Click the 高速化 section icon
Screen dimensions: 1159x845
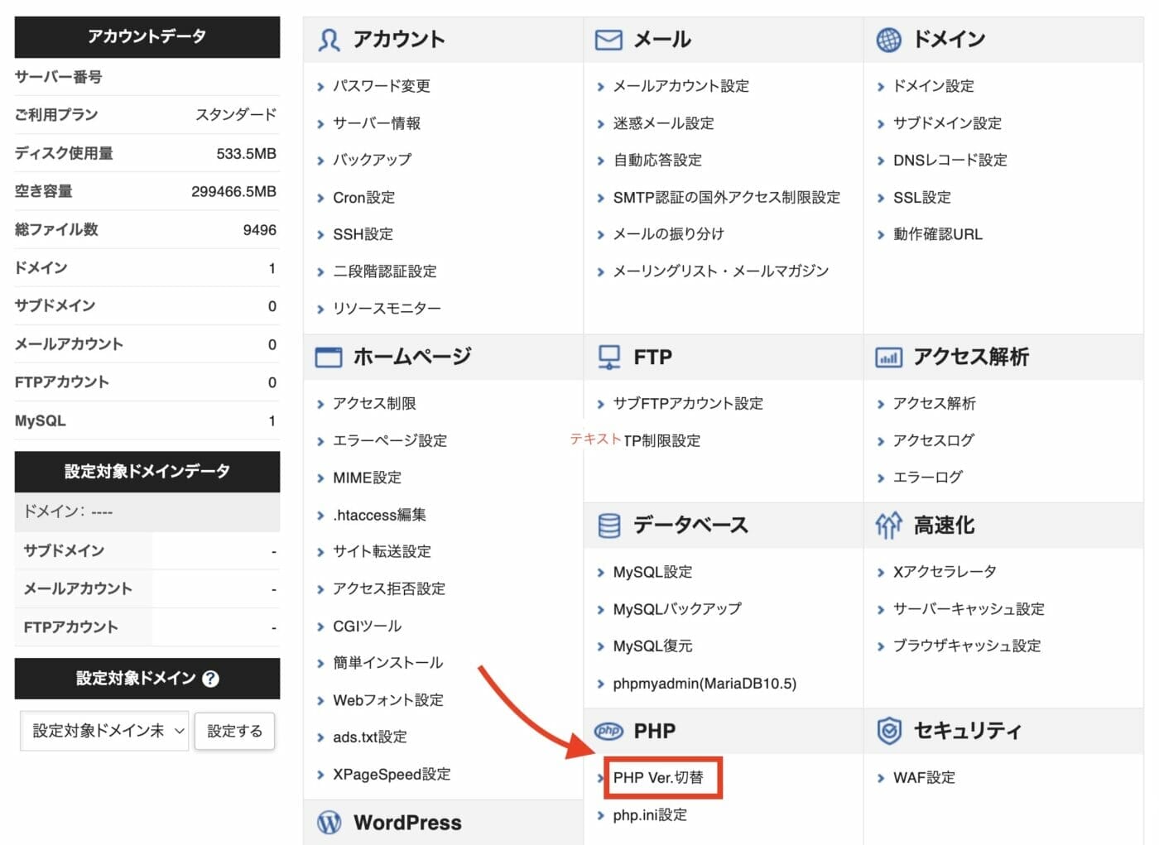pyautogui.click(x=888, y=525)
